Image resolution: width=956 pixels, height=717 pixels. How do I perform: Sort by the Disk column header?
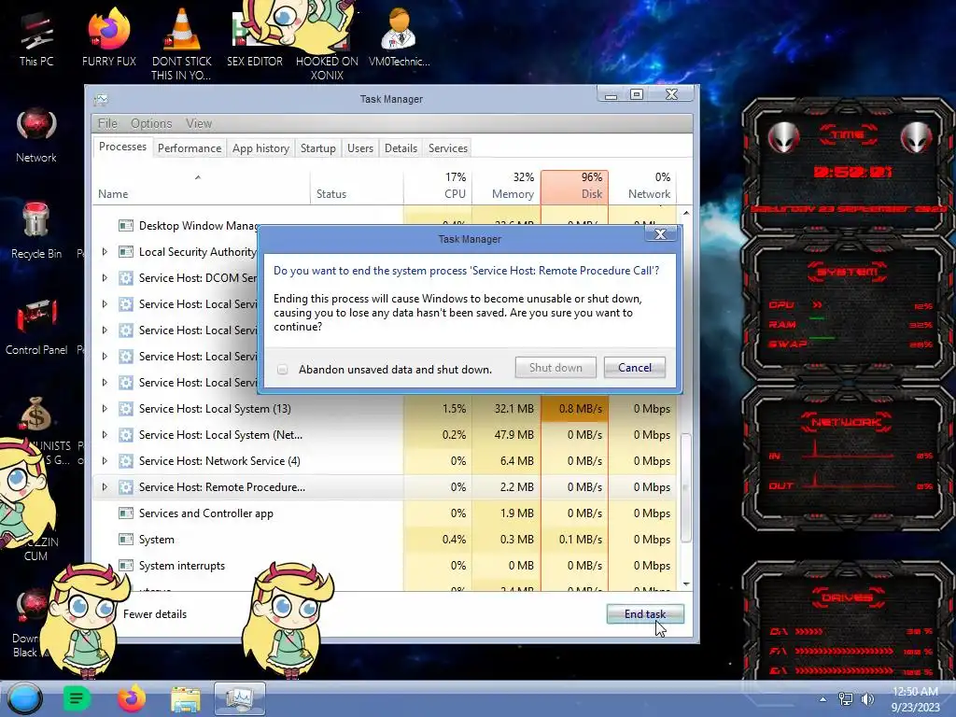pyautogui.click(x=574, y=187)
